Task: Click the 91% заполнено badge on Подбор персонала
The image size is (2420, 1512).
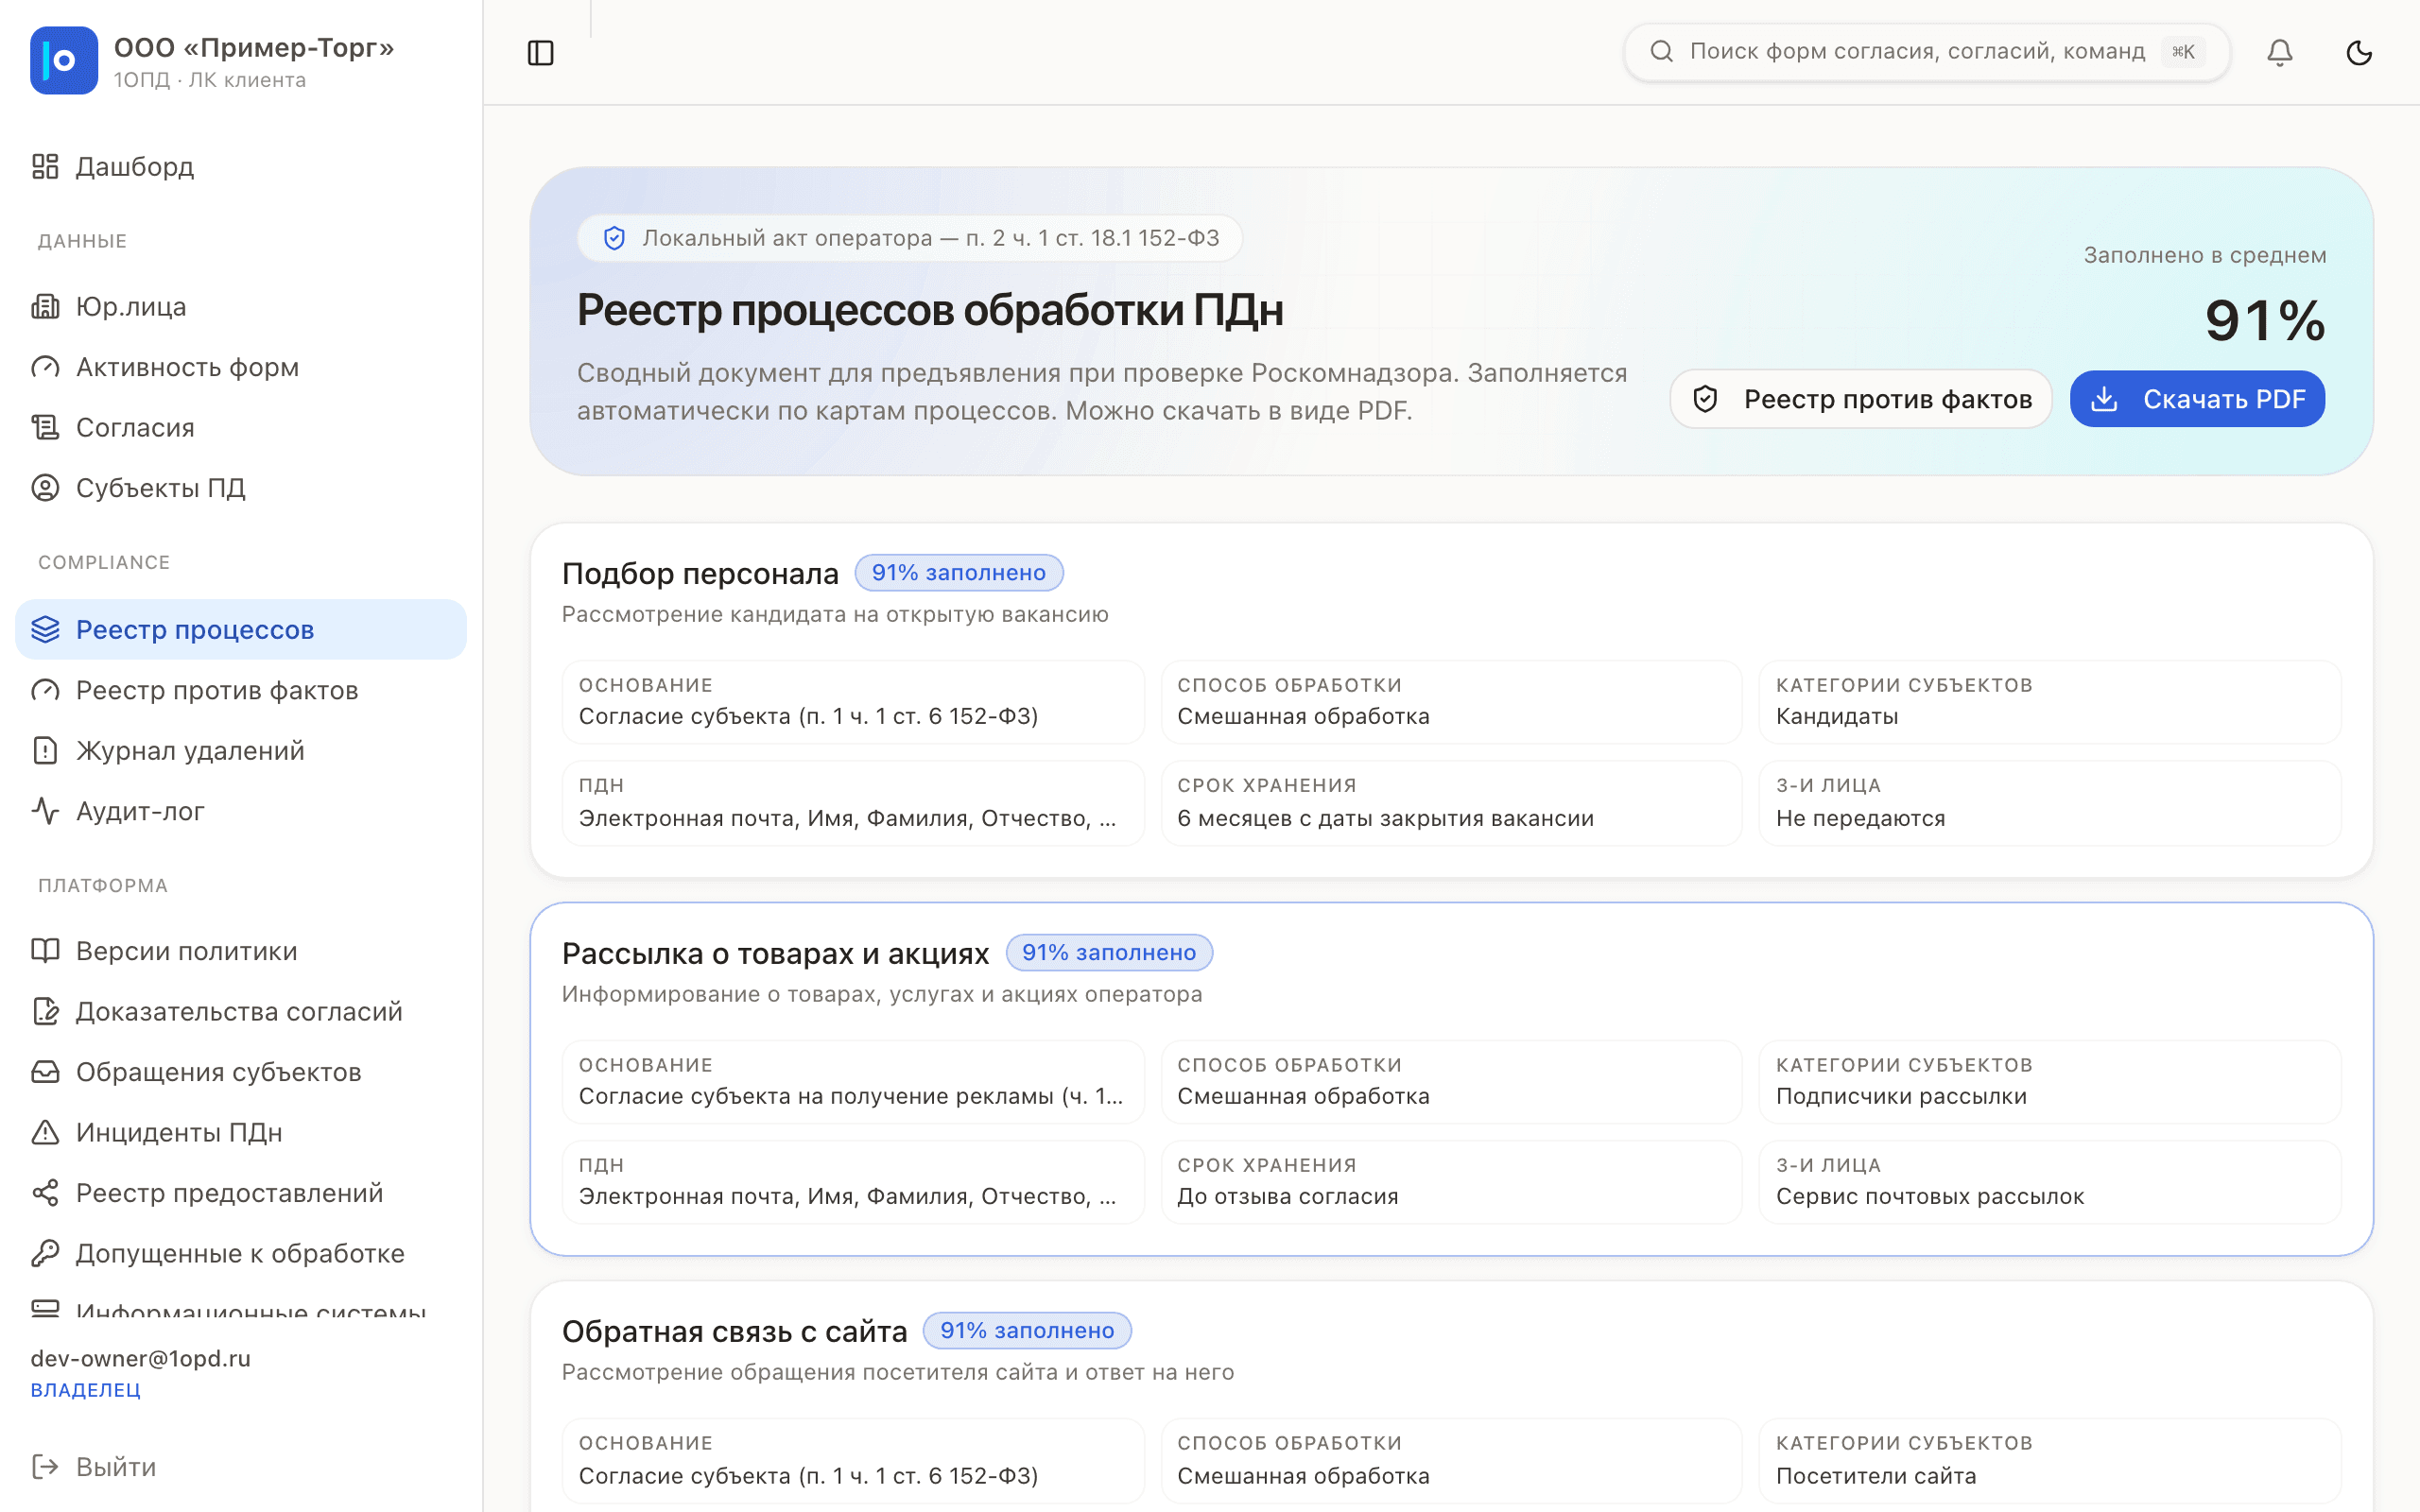Action: [959, 573]
